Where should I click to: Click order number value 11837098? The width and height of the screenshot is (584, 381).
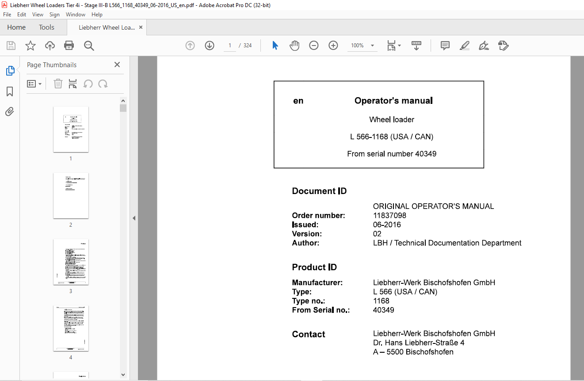[x=389, y=216]
